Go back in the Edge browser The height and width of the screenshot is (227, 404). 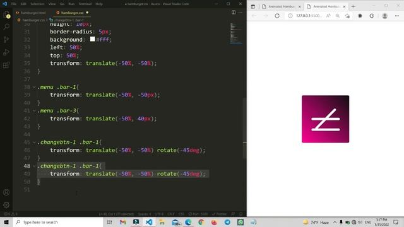pos(254,16)
